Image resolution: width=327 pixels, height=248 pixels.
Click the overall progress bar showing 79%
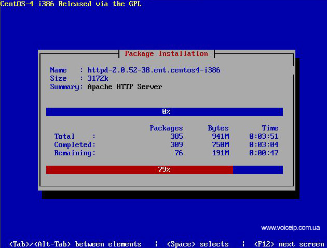pos(165,170)
